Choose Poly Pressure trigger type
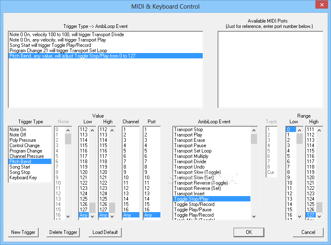The height and width of the screenshot is (245, 331). pos(30,140)
